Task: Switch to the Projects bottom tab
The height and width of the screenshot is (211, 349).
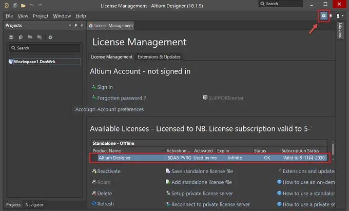Action: [13, 205]
